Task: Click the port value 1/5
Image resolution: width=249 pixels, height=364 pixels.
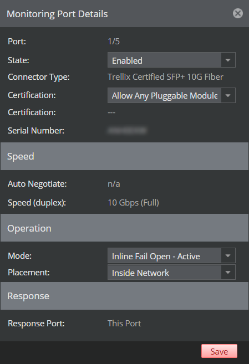Action: coord(114,42)
